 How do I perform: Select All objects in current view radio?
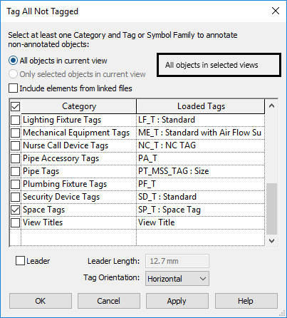click(13, 61)
